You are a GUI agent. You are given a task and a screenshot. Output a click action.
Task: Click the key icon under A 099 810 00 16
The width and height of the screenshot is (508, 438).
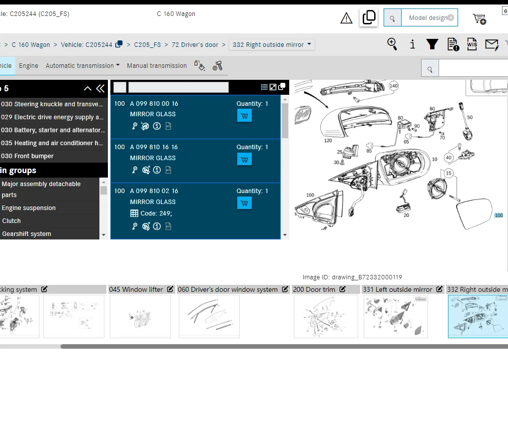[134, 126]
